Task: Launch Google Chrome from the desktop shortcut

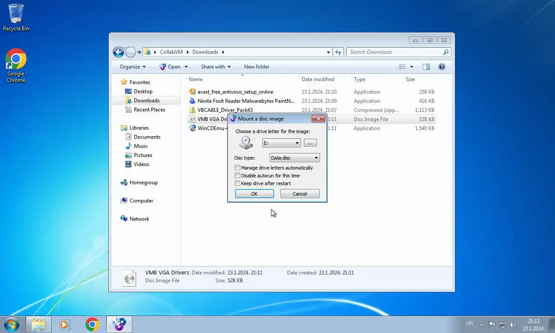Action: point(16,65)
